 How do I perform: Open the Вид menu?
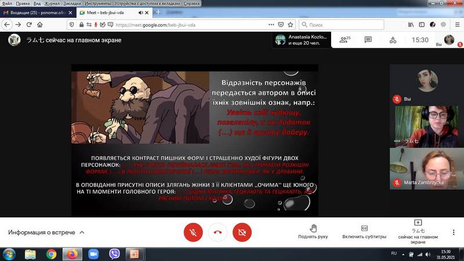point(37,3)
